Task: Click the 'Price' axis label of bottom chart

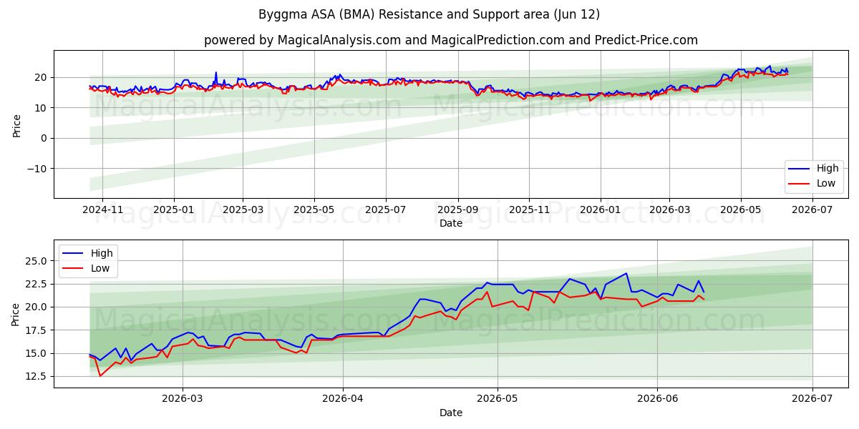Action: point(16,313)
